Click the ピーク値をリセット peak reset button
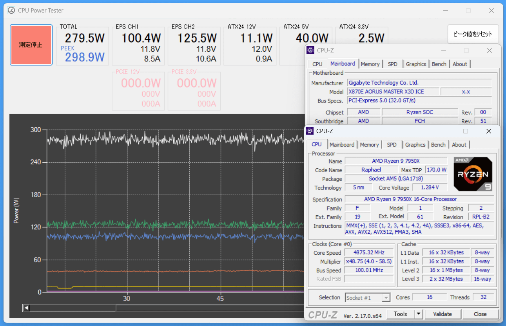This screenshot has height=326, width=506. pyautogui.click(x=473, y=34)
